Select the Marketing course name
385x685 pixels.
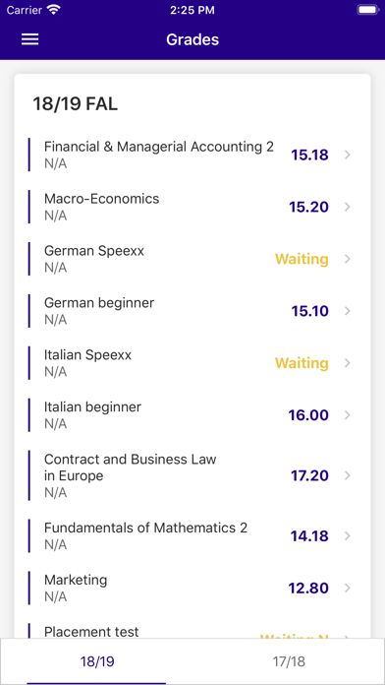click(76, 580)
